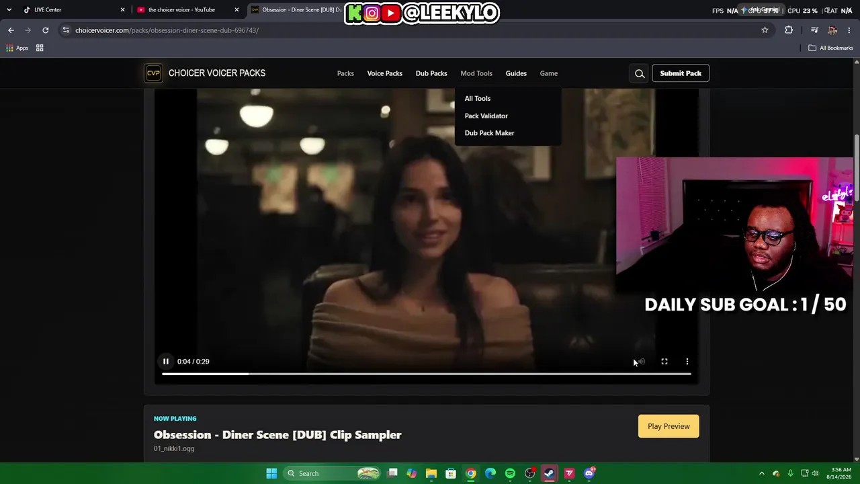Open the Voice Packs menu item

385,73
